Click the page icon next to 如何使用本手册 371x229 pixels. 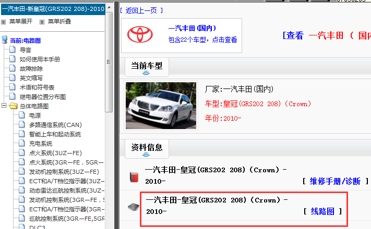click(13, 59)
